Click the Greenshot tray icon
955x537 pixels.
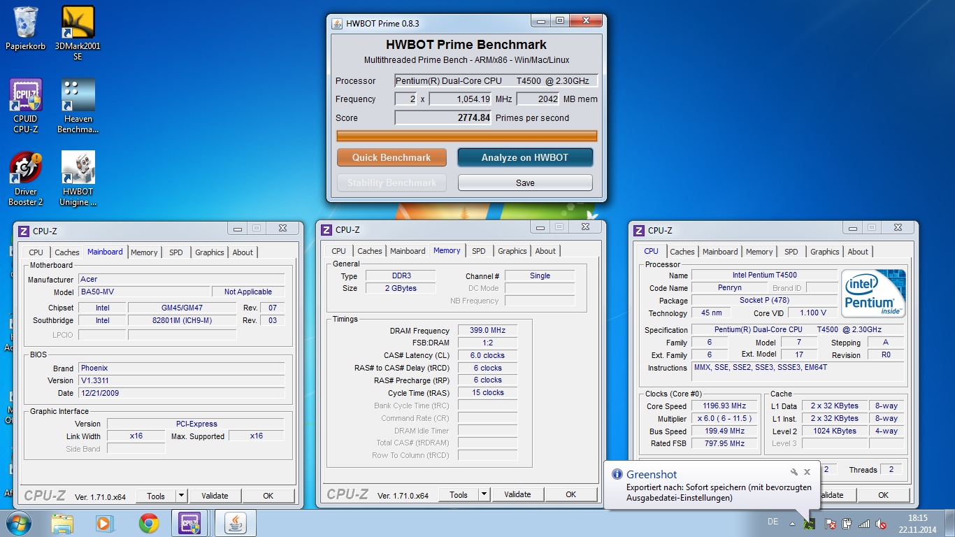click(x=810, y=523)
